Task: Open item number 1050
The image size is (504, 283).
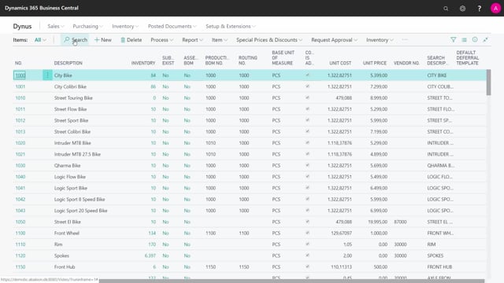Action: coord(20,222)
